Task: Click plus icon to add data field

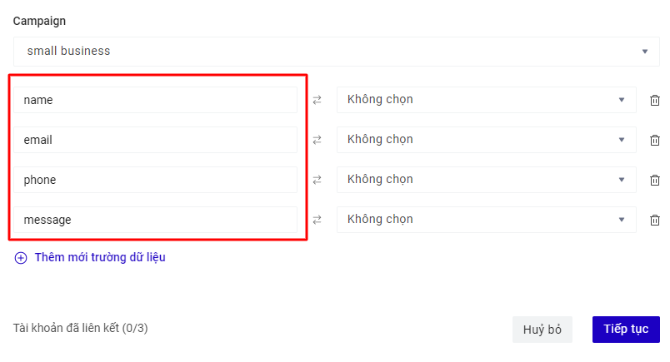Action: [21, 258]
